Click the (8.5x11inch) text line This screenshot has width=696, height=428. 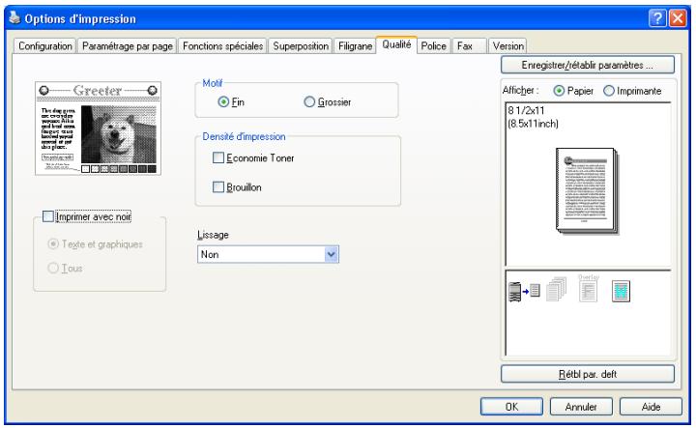(533, 124)
